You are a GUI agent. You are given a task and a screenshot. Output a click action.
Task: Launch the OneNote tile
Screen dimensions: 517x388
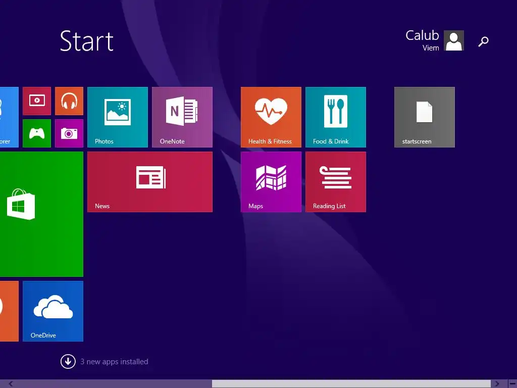pos(182,117)
